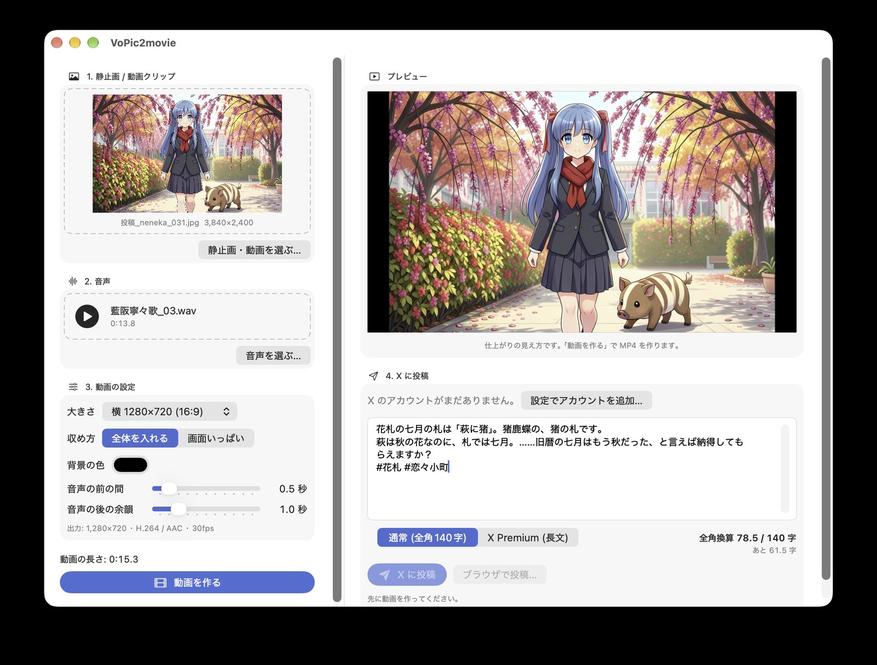The width and height of the screenshot is (877, 665).
Task: Click the large preview image
Action: click(x=582, y=212)
